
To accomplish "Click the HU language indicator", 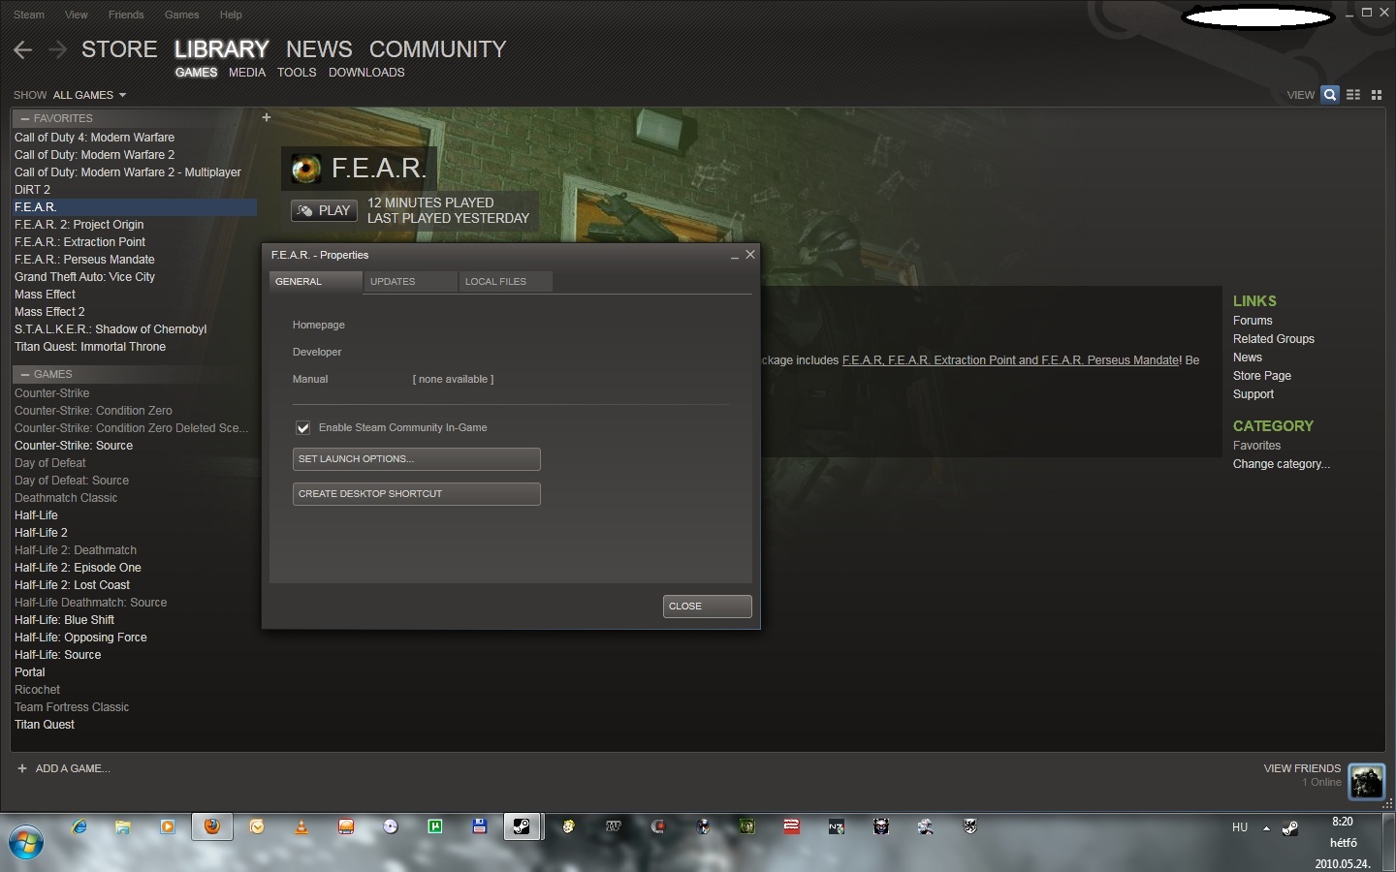I will (x=1240, y=827).
